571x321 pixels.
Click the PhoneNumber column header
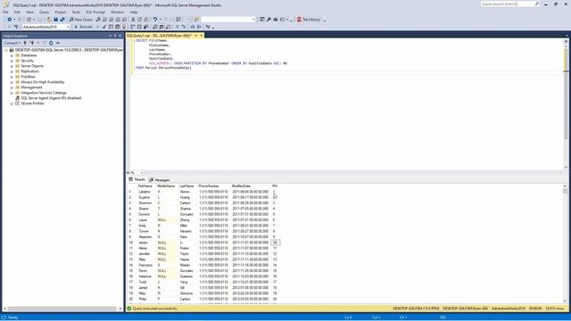click(209, 186)
